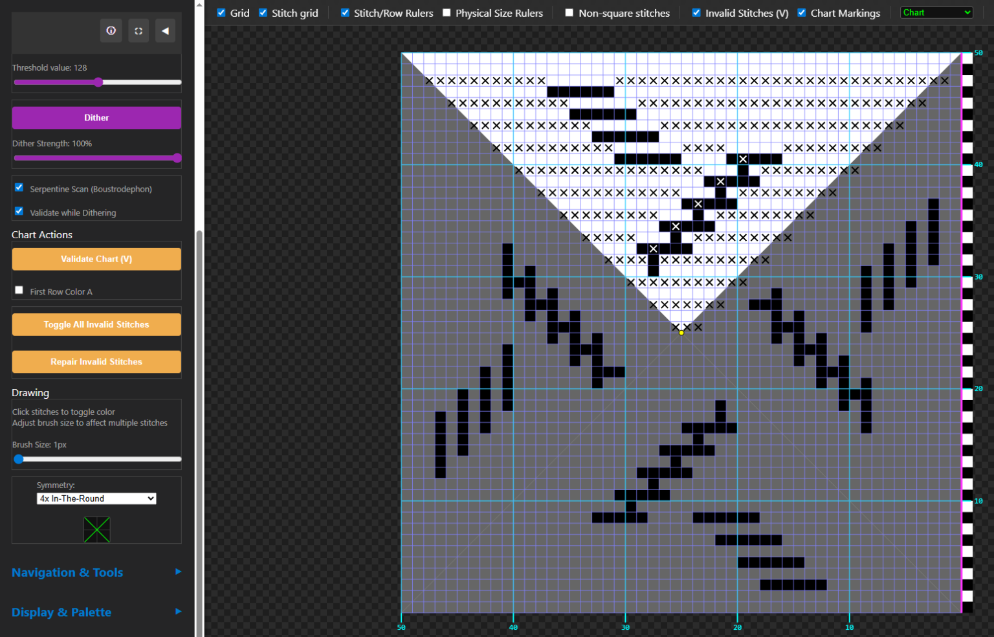The height and width of the screenshot is (637, 994).
Task: Click the yellow center marker dot on chart
Action: click(x=681, y=333)
